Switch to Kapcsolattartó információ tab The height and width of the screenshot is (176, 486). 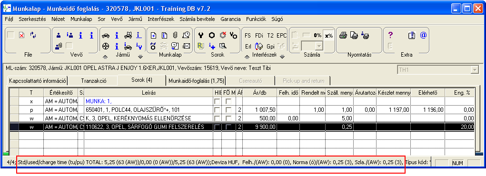(x=38, y=81)
